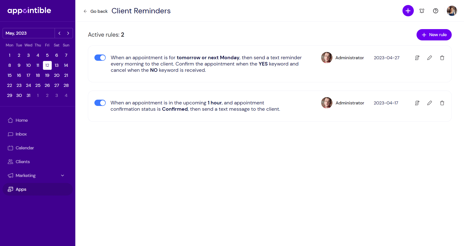
Task: Go to the previous month in the mini calendar
Action: tap(60, 33)
